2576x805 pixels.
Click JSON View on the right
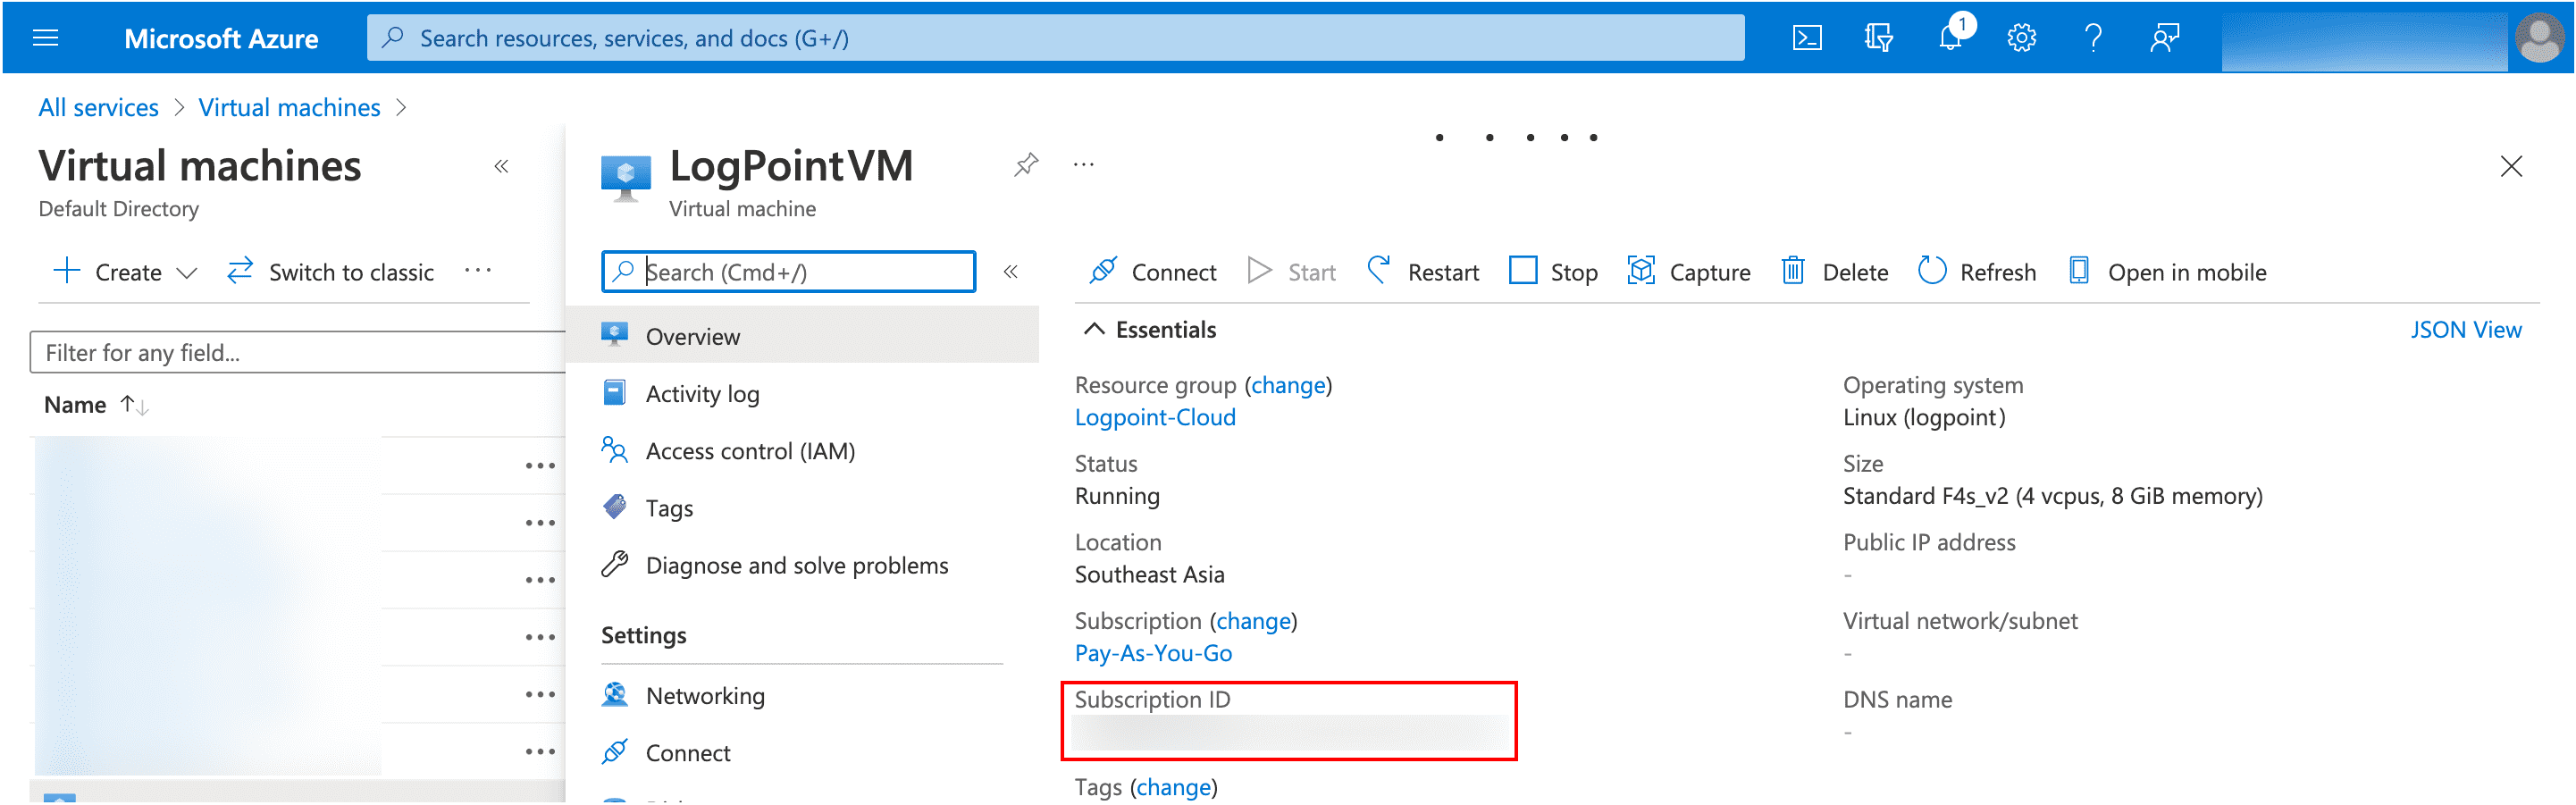[2467, 329]
